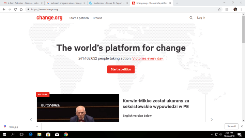Click the page vertical scrollbar thumb
The width and height of the screenshot is (245, 138).
point(243,29)
